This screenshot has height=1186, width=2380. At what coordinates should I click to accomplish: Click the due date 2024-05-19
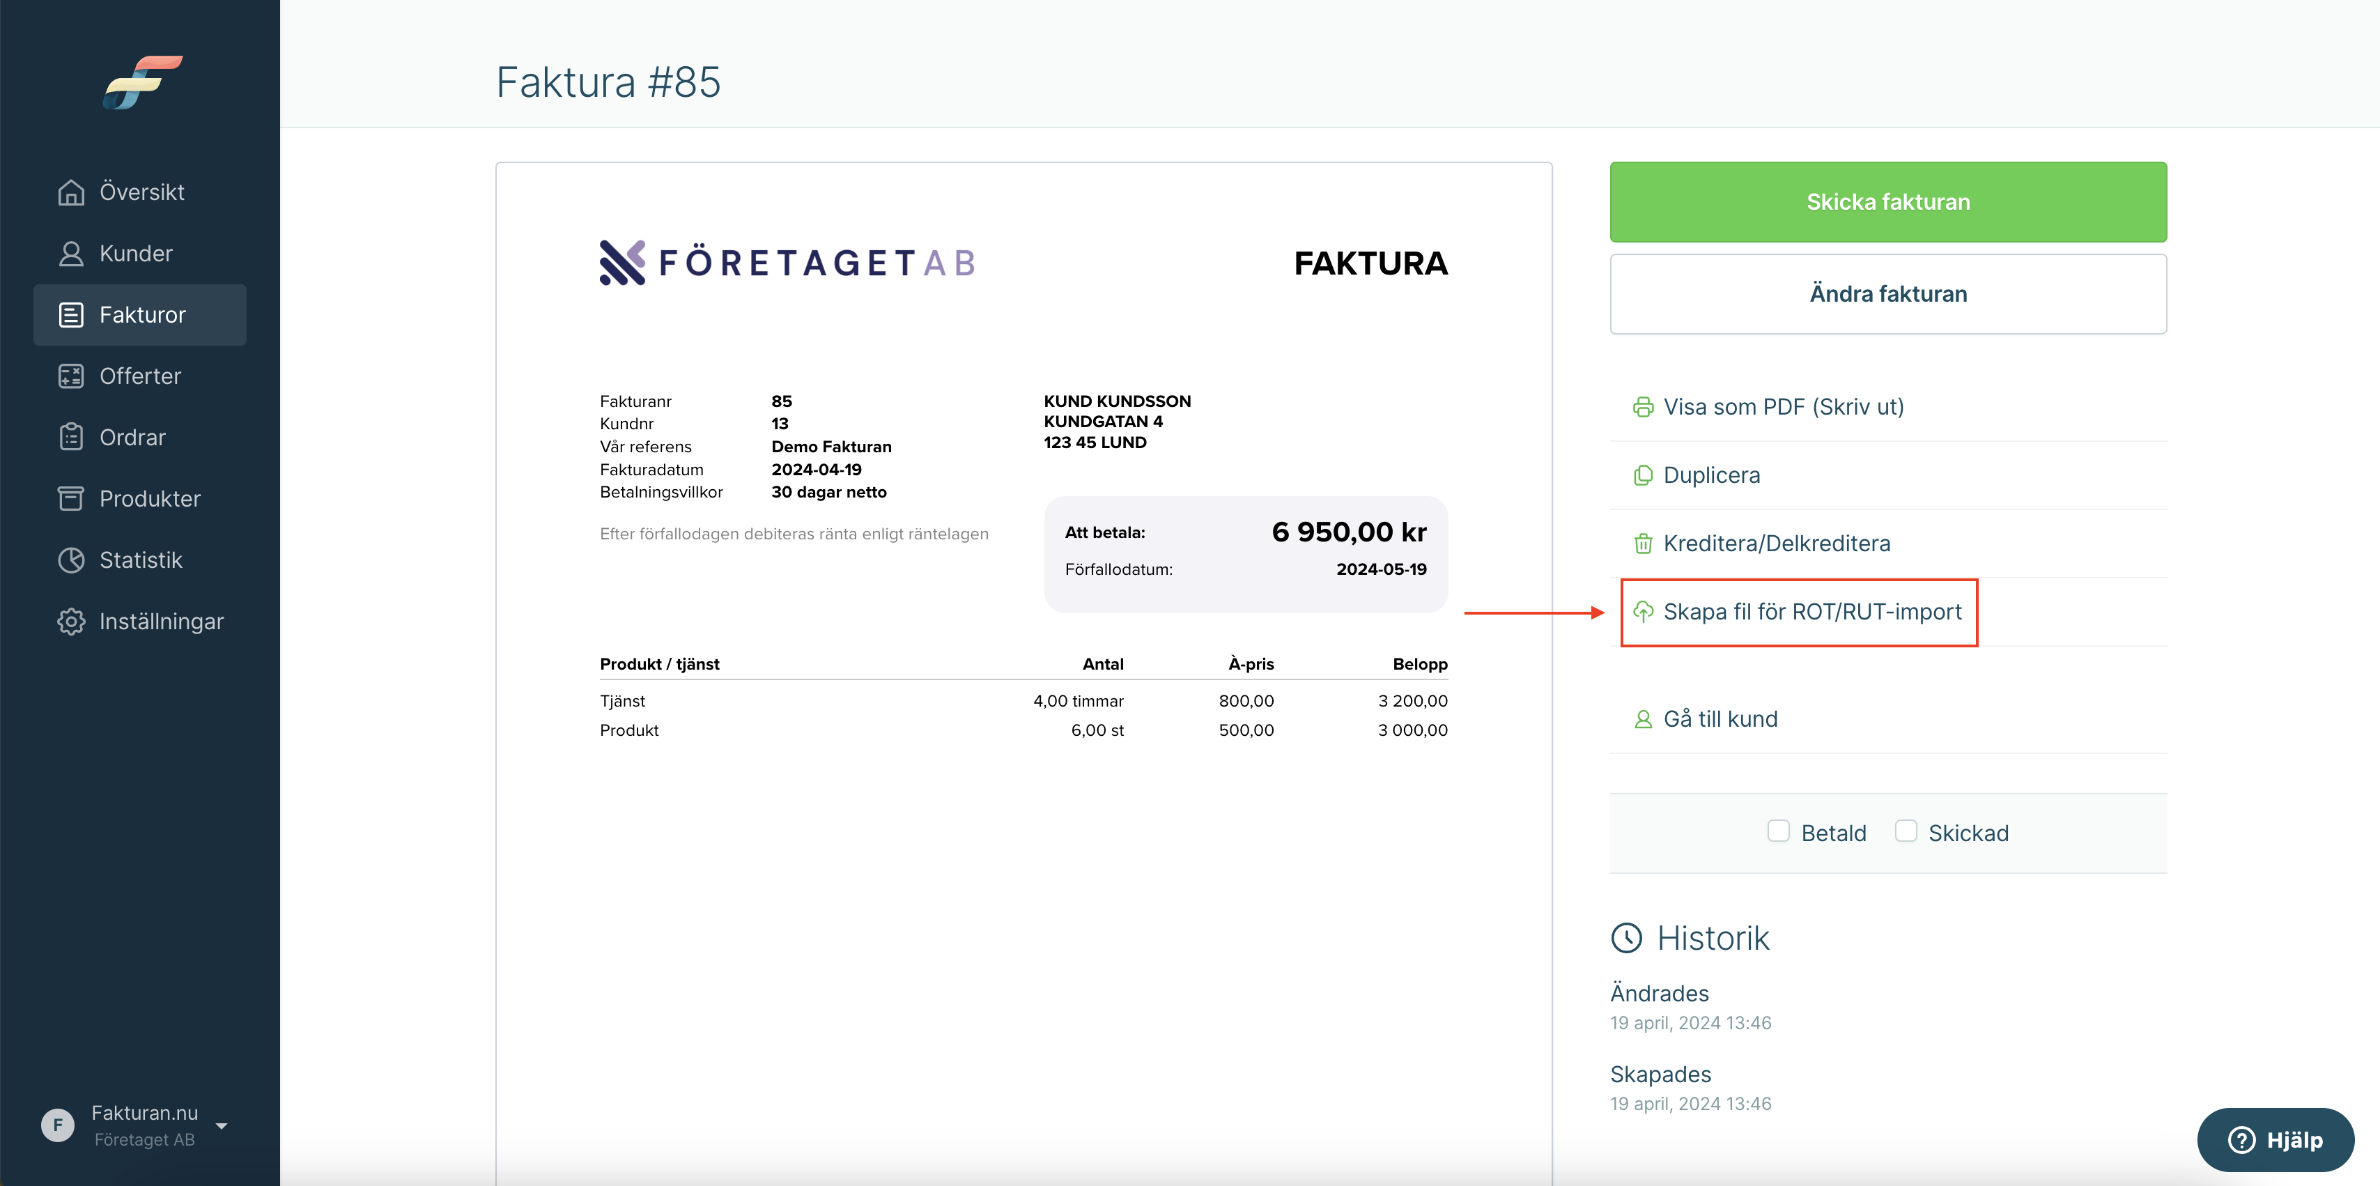click(x=1381, y=569)
